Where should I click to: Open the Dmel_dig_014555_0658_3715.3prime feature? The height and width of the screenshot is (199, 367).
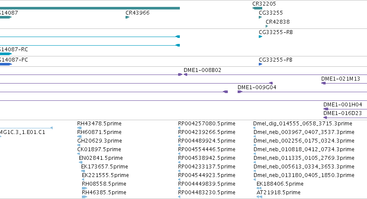click(303, 123)
